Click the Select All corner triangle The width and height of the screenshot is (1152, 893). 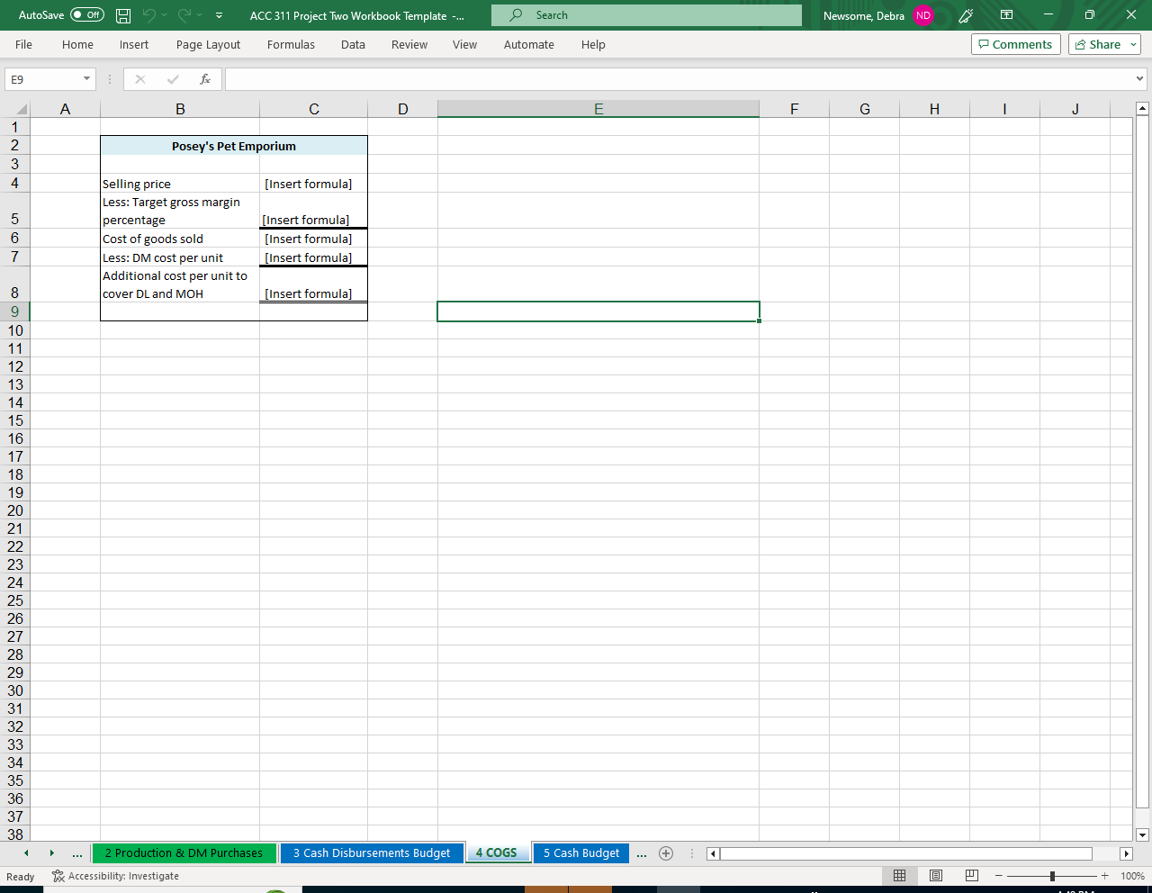point(22,109)
